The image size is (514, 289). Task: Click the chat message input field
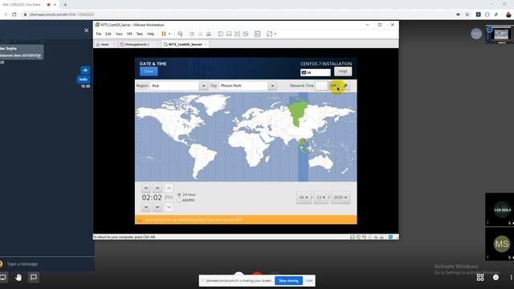click(49, 264)
